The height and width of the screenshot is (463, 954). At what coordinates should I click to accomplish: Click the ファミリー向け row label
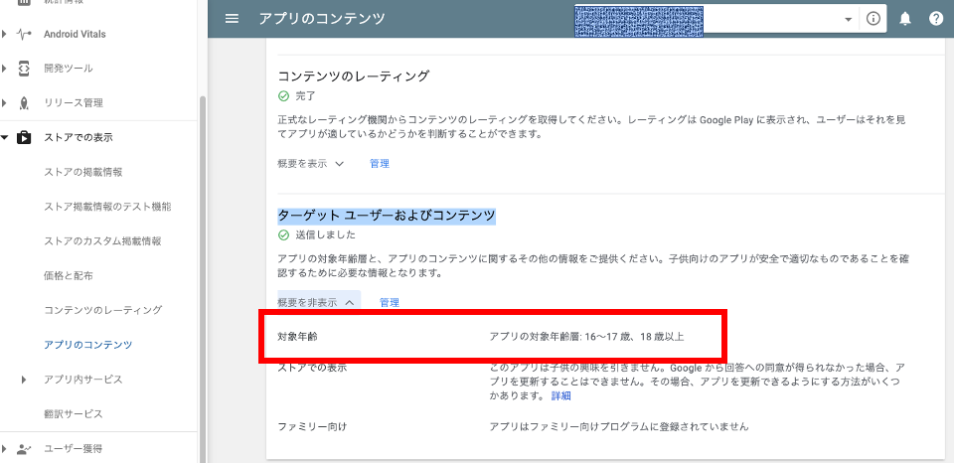pyautogui.click(x=312, y=426)
